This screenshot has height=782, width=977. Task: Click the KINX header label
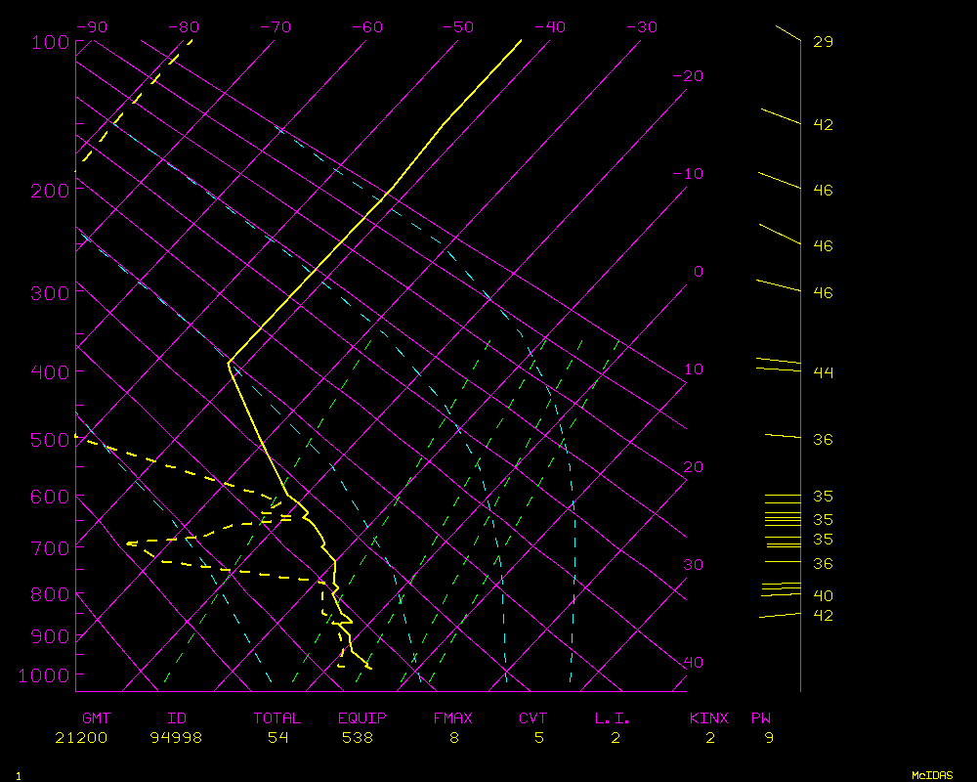(709, 718)
